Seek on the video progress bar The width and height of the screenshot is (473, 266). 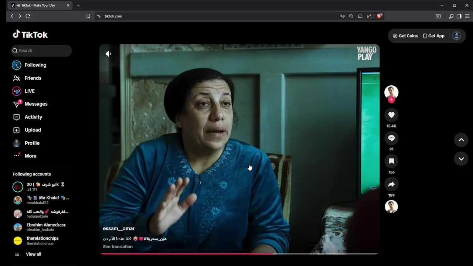click(x=239, y=254)
